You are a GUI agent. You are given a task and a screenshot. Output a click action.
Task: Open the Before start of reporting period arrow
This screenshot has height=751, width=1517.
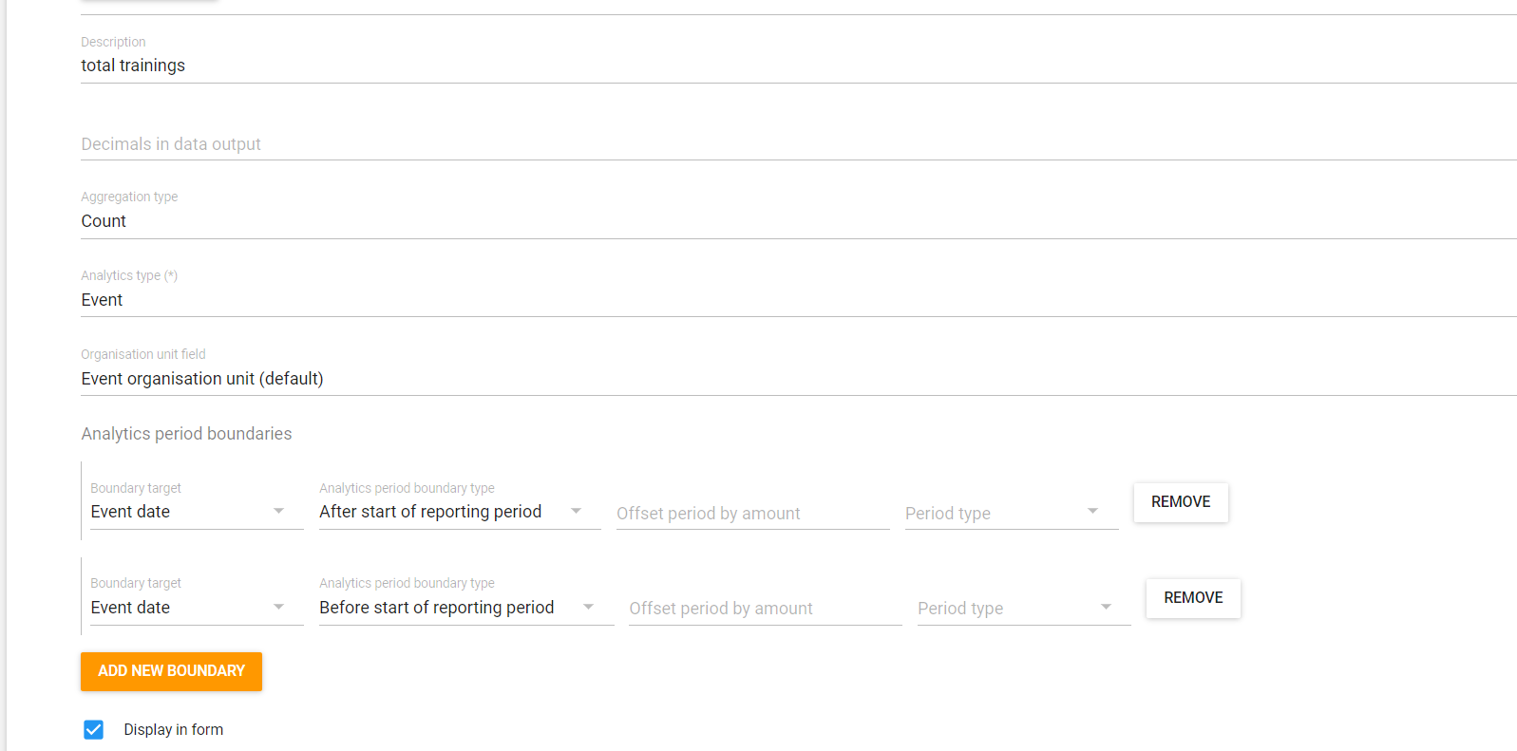point(588,607)
